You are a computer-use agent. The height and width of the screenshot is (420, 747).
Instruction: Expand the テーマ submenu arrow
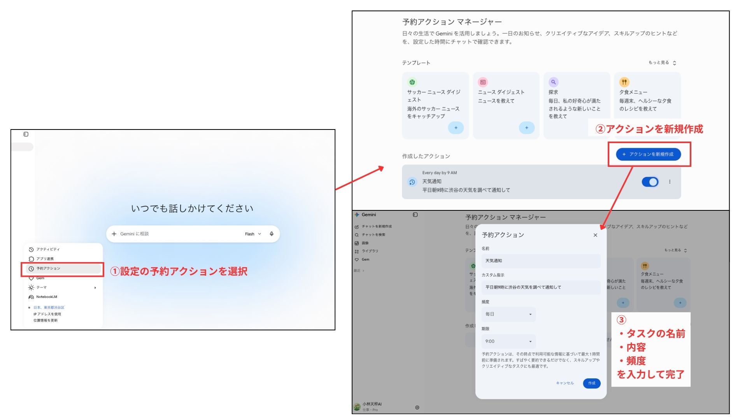pos(95,288)
